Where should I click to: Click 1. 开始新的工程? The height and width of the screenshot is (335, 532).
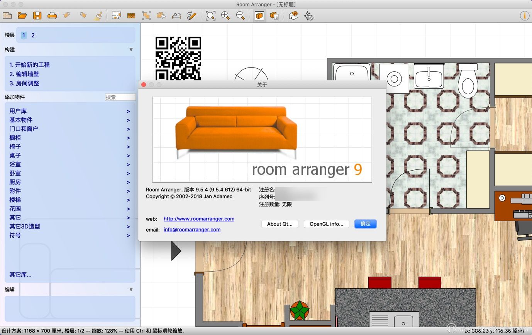[x=29, y=65]
